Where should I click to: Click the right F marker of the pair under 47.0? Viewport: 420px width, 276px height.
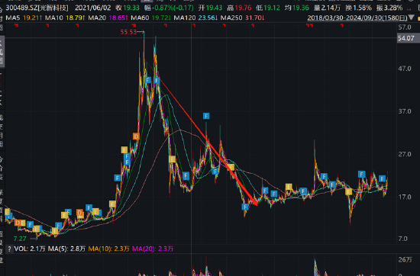157,80
